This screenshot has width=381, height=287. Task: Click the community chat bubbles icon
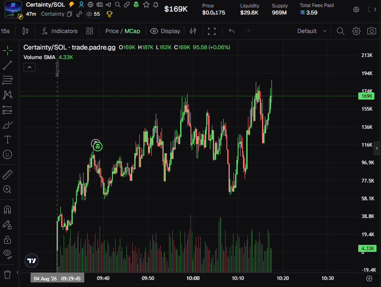(99, 5)
